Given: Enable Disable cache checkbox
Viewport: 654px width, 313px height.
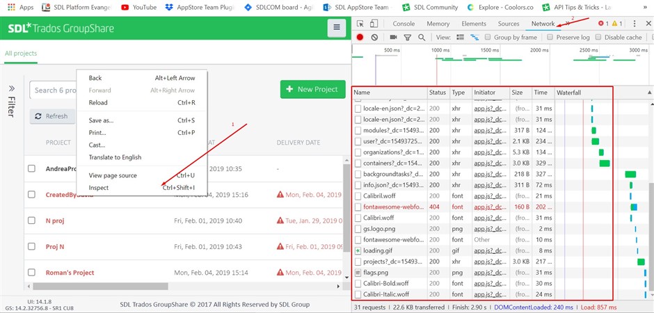Looking at the screenshot, I should 598,37.
